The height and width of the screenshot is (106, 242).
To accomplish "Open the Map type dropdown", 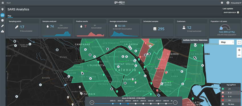I will pos(226,42).
